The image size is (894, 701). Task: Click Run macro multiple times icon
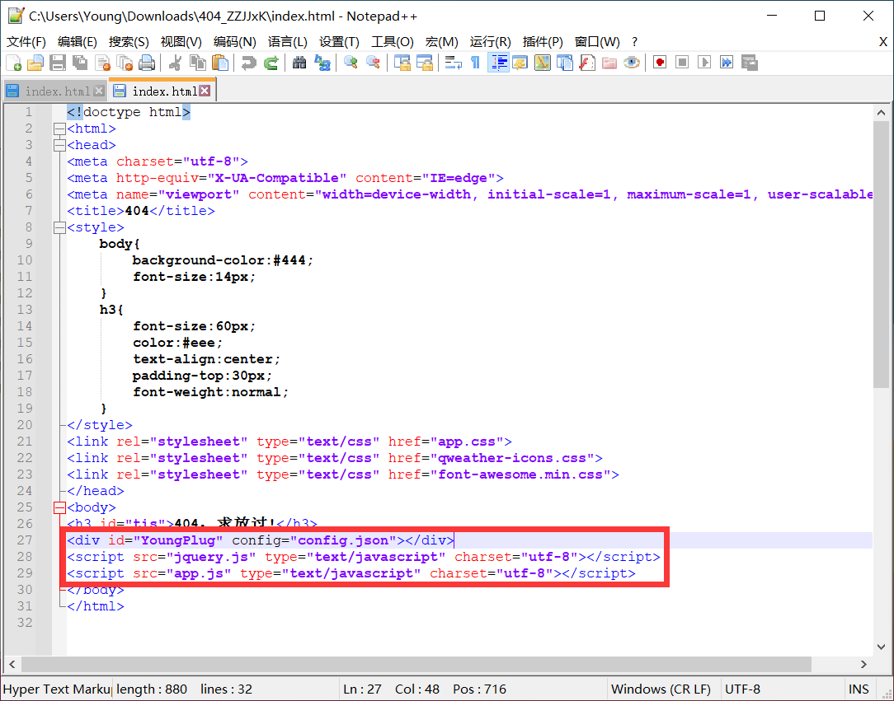[x=727, y=63]
